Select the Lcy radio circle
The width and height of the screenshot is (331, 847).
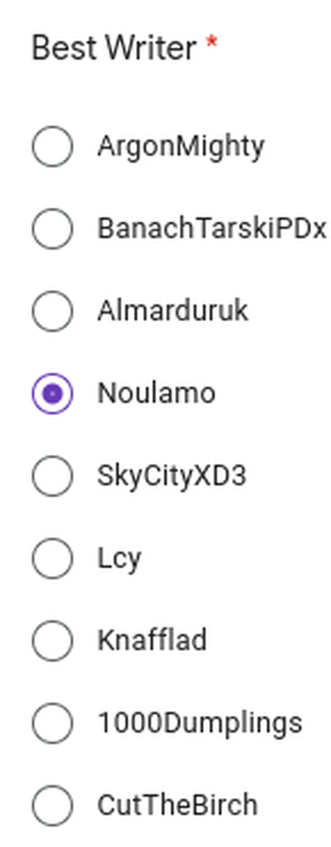click(x=52, y=558)
